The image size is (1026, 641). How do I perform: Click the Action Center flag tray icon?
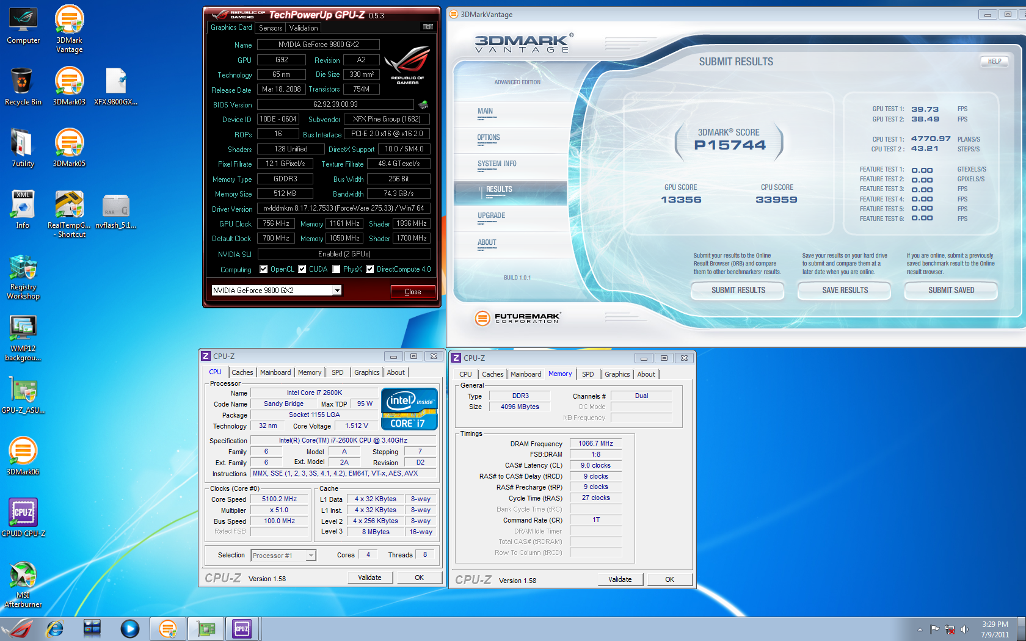click(x=934, y=629)
